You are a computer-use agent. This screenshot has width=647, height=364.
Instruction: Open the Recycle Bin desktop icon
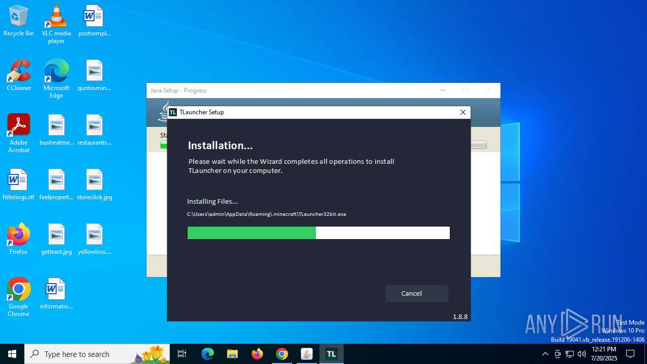click(x=19, y=21)
